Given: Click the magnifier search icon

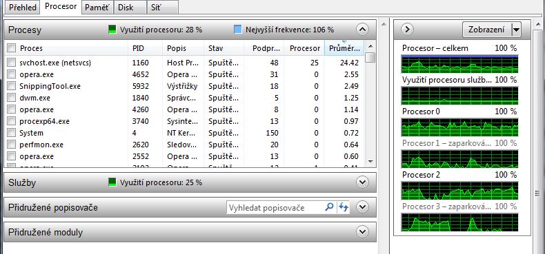Looking at the screenshot, I should click(x=330, y=207).
